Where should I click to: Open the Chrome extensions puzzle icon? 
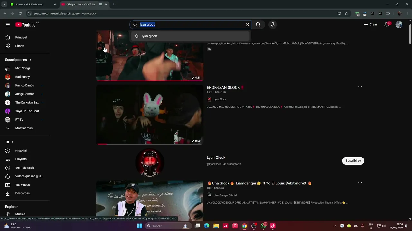(388, 13)
